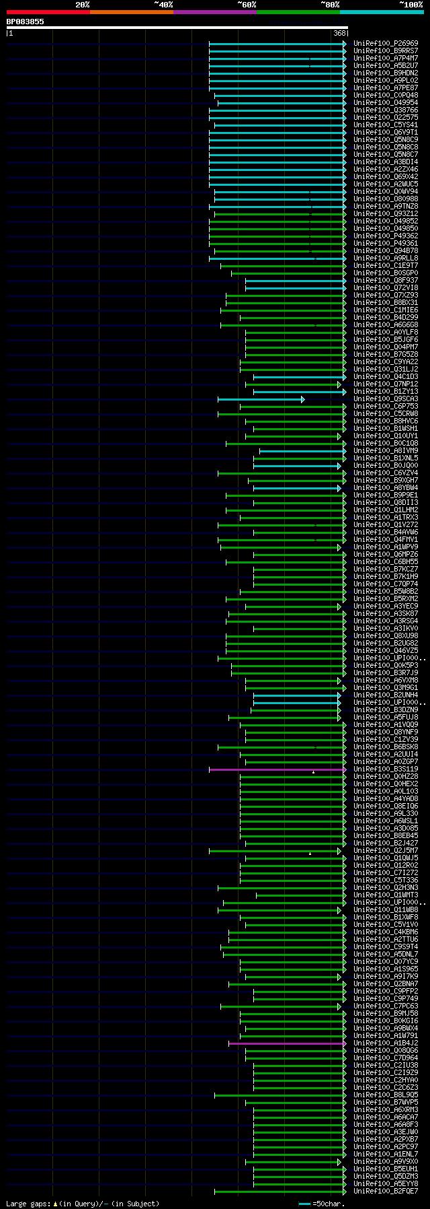Click the UniRef100_Q0WV94 label
This screenshot has width=430, height=1209.
coord(386,192)
